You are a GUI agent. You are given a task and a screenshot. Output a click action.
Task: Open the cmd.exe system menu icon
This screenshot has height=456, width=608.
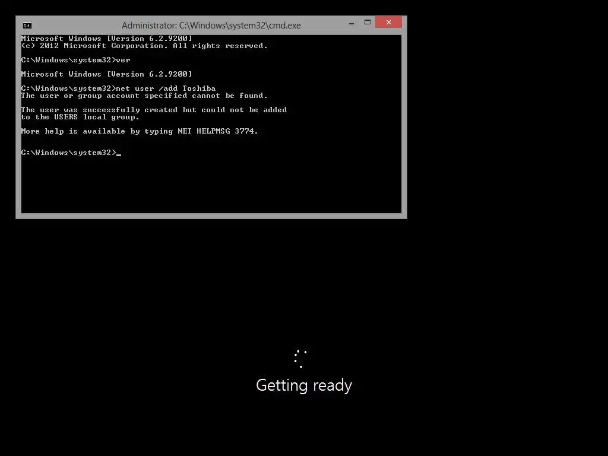click(x=27, y=26)
